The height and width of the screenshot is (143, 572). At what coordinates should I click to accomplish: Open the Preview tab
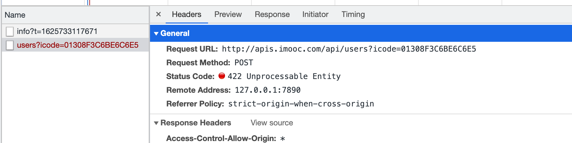(228, 14)
